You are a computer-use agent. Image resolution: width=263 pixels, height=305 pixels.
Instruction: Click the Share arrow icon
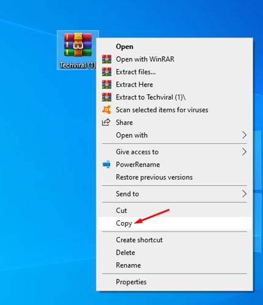[x=106, y=122]
